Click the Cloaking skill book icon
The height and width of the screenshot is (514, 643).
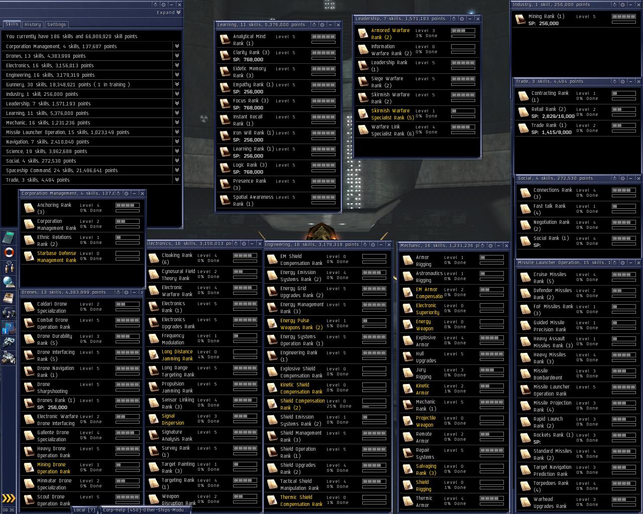click(x=154, y=259)
